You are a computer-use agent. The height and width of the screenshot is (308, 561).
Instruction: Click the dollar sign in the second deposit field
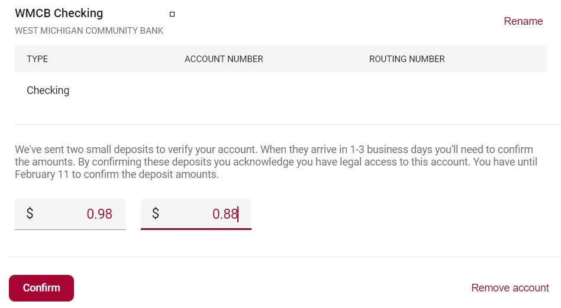click(x=156, y=214)
